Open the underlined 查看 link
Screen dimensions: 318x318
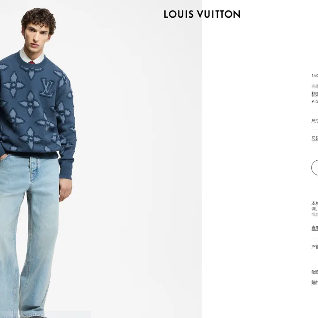[315, 228]
